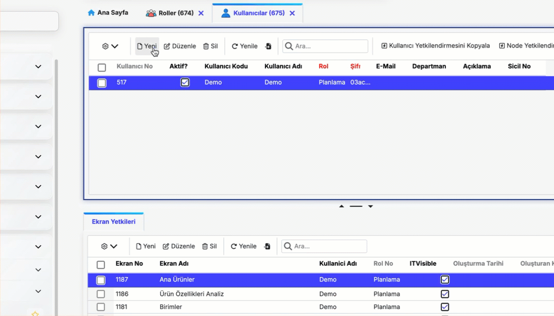Image resolution: width=554 pixels, height=316 pixels.
Task: Open the gear settings dropdown in Ekran Yetkileri
Action: click(x=109, y=246)
